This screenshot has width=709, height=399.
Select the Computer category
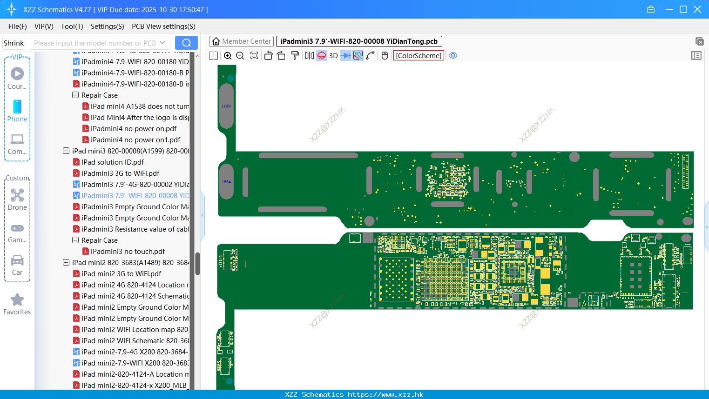pyautogui.click(x=17, y=144)
